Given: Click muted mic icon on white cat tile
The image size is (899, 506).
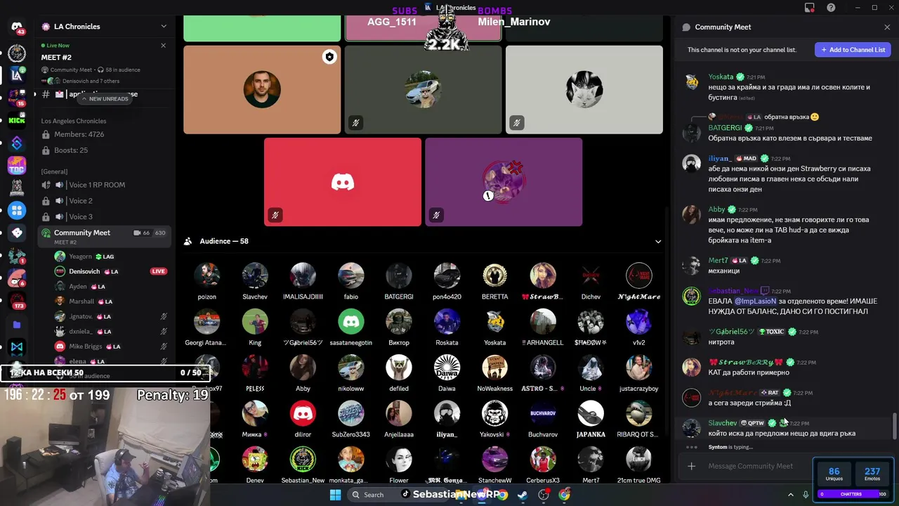Looking at the screenshot, I should pos(516,123).
